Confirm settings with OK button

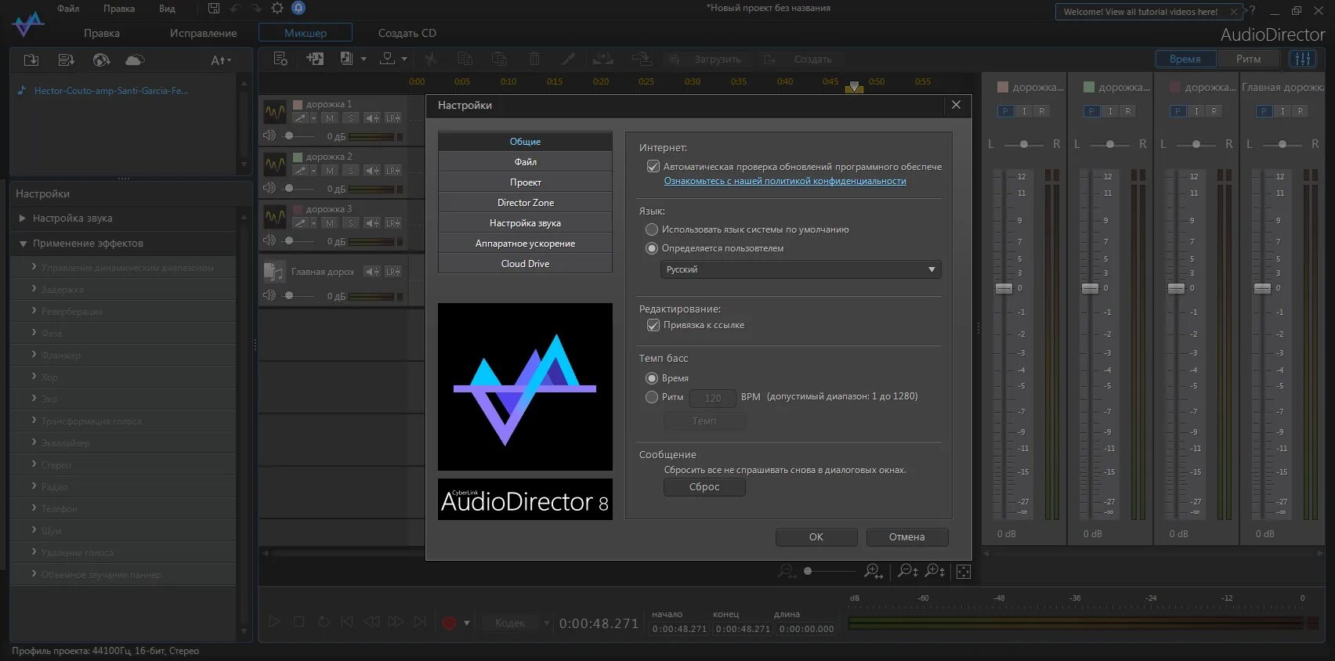(x=816, y=537)
